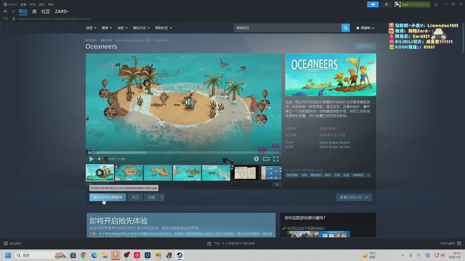
Task: Unmute the trailer with the speaker icon
Action: [x=101, y=159]
